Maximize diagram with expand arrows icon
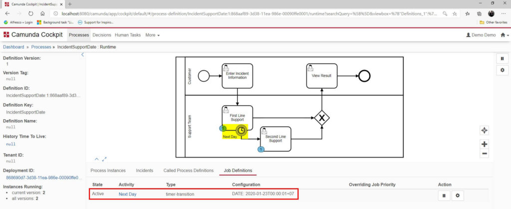 click(104, 159)
